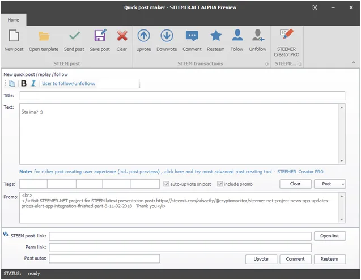Toggle auto-upvote on post checkbox

pos(166,184)
